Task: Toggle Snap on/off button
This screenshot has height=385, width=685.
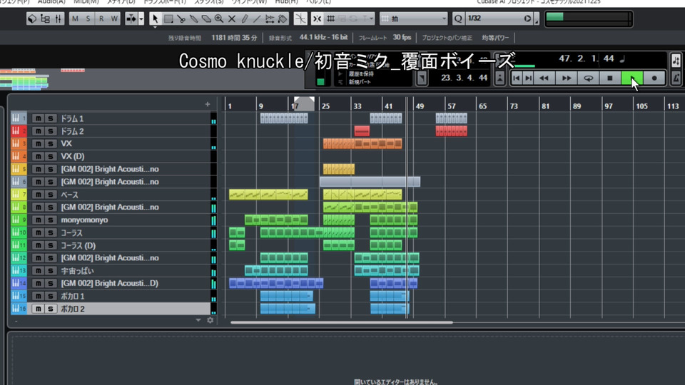Action: coord(317,19)
